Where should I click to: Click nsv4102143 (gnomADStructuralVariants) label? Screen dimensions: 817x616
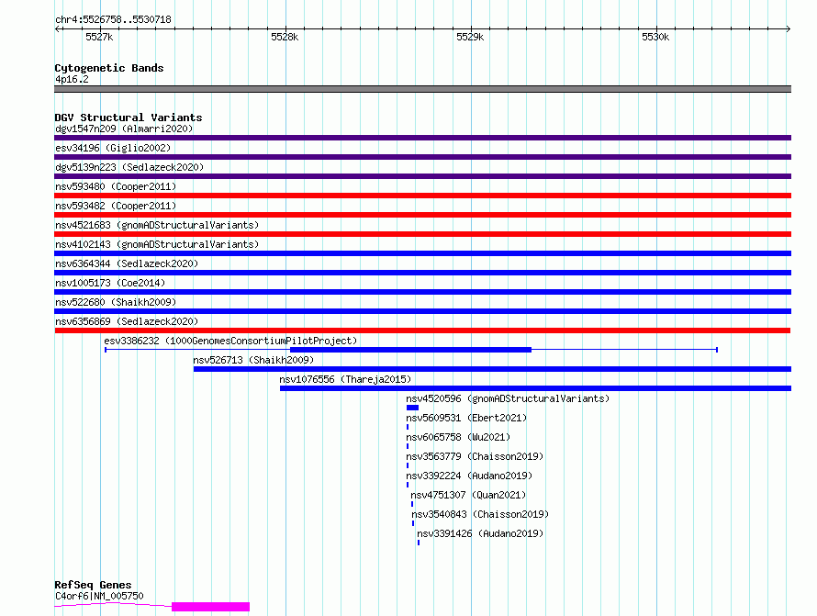[x=157, y=244]
